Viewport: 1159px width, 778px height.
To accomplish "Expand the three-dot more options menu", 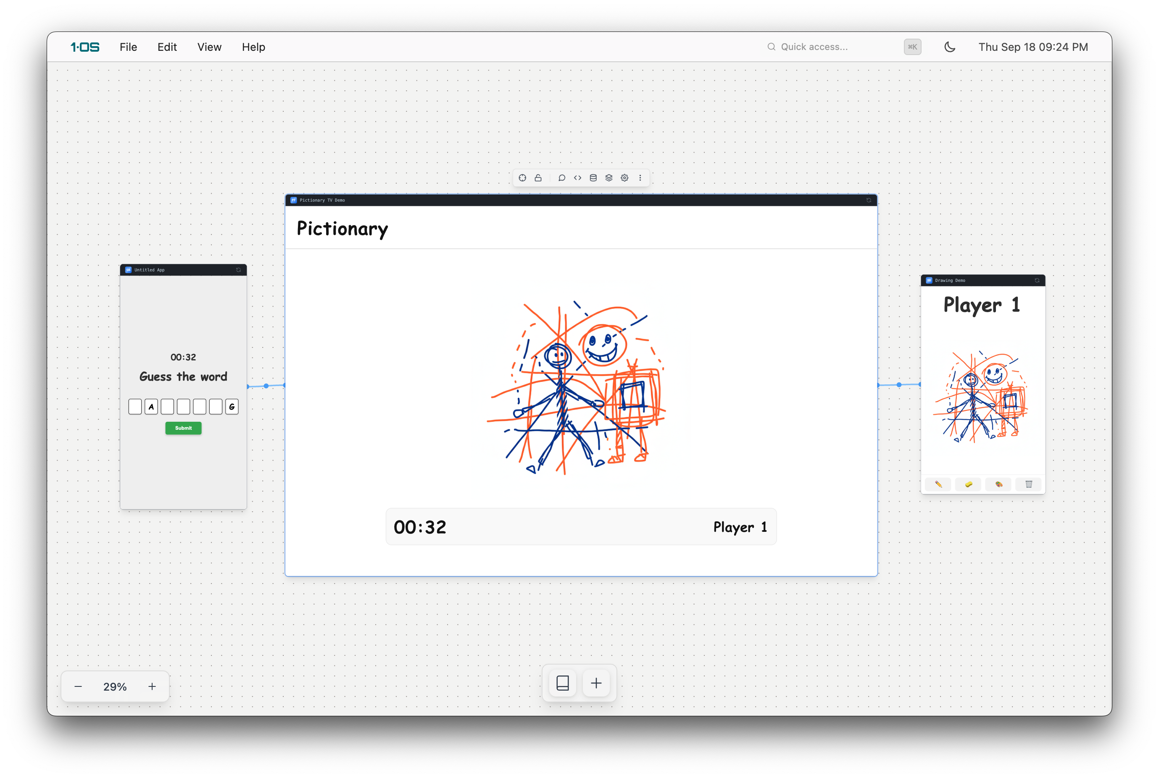I will 640,178.
